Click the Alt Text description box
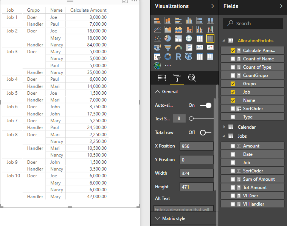287x226 pixels. [183, 209]
